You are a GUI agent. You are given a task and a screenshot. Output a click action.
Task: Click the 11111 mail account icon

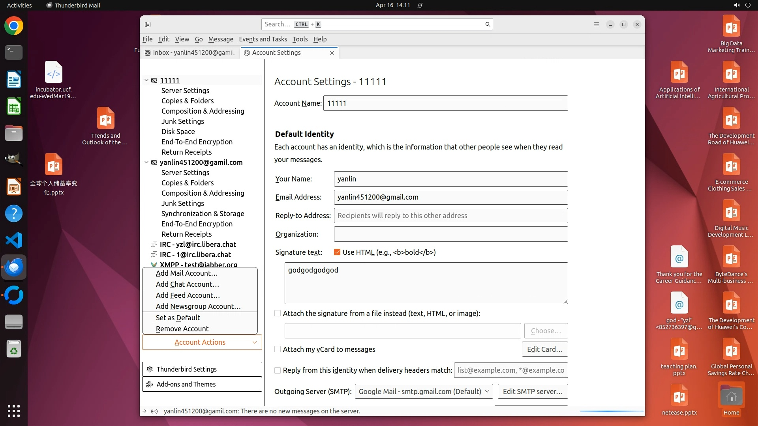(154, 80)
